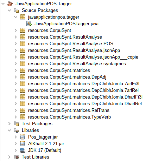Click the javaapplicationpos.tagger package icon
The width and height of the screenshot is (146, 161).
coord(23,17)
